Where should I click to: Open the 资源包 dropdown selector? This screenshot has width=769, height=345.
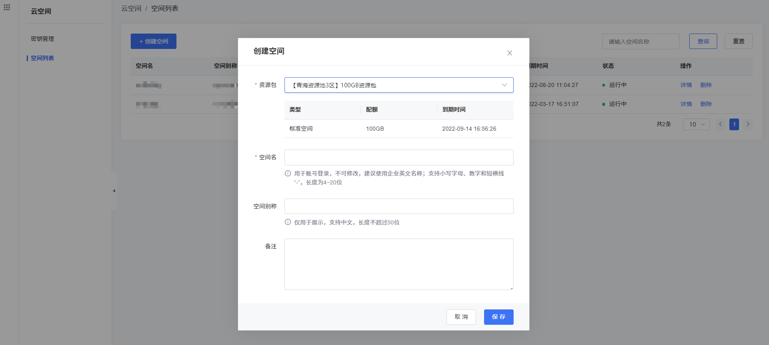[399, 85]
